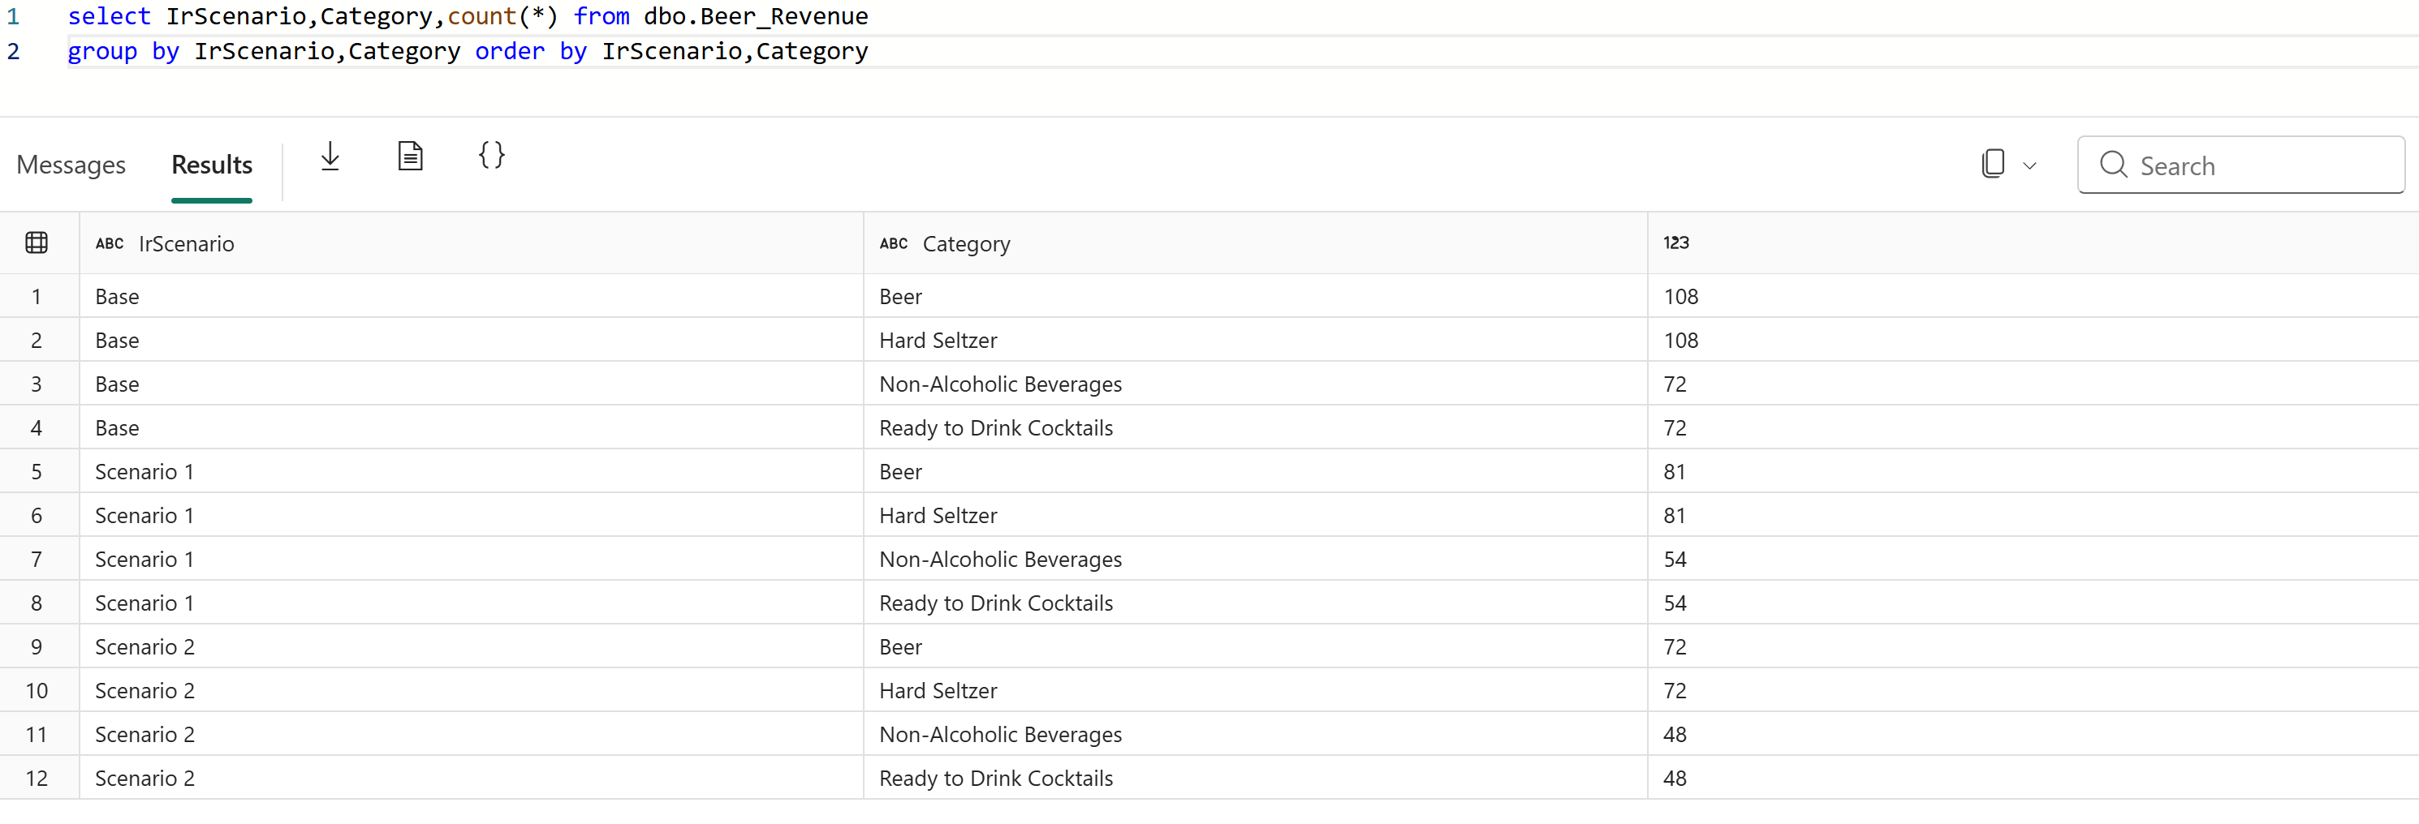Viewport: 2419px width, 824px height.
Task: Click the copy results icon
Action: (x=1993, y=165)
